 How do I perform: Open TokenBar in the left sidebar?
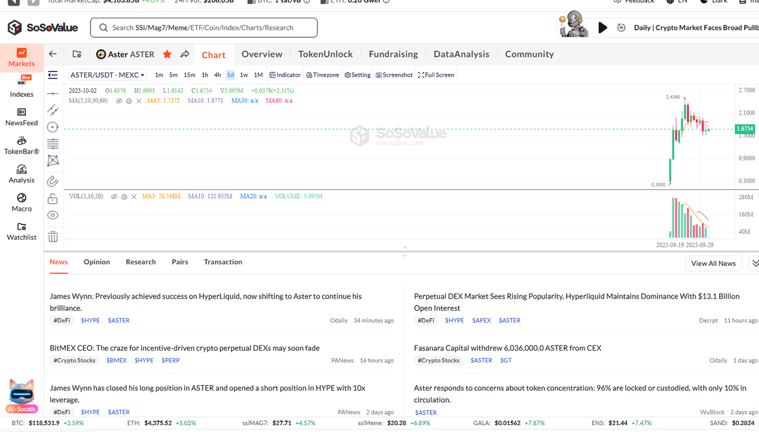point(22,145)
